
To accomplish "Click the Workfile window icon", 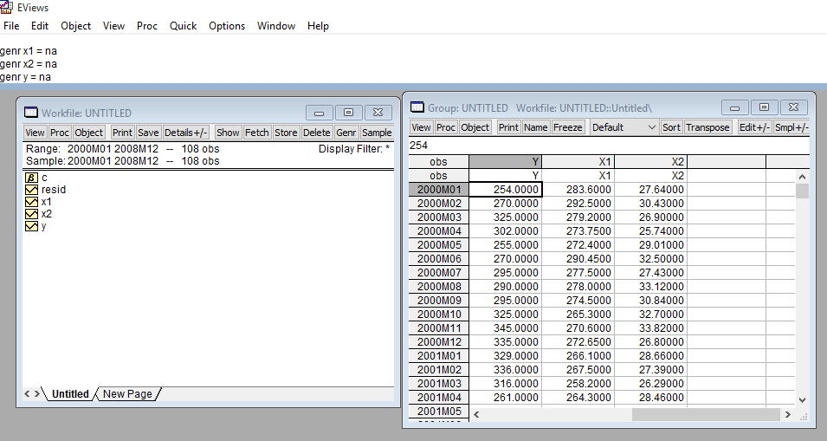I will [x=31, y=113].
